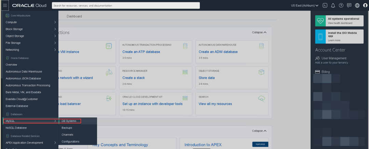The image size is (369, 149).
Task: Click Create a stack link
Action: 134,78
